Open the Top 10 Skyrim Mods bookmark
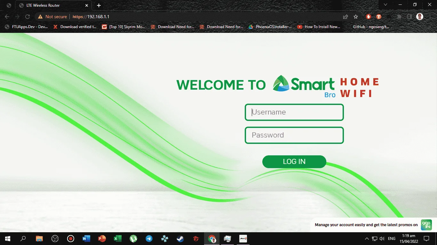Viewport: 437px width, 245px height. (124, 27)
